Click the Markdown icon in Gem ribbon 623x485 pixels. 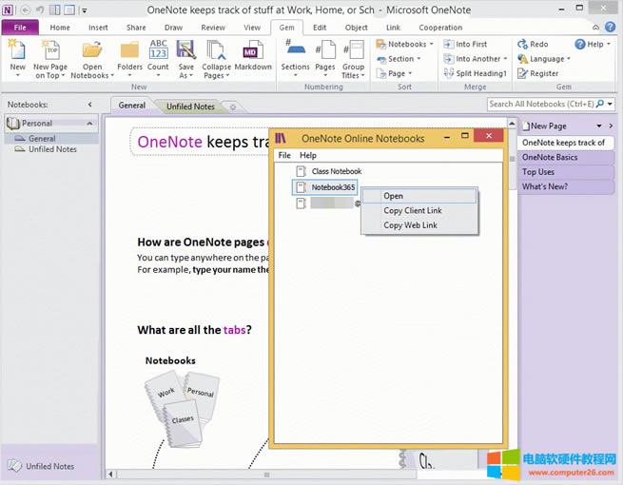click(x=252, y=50)
